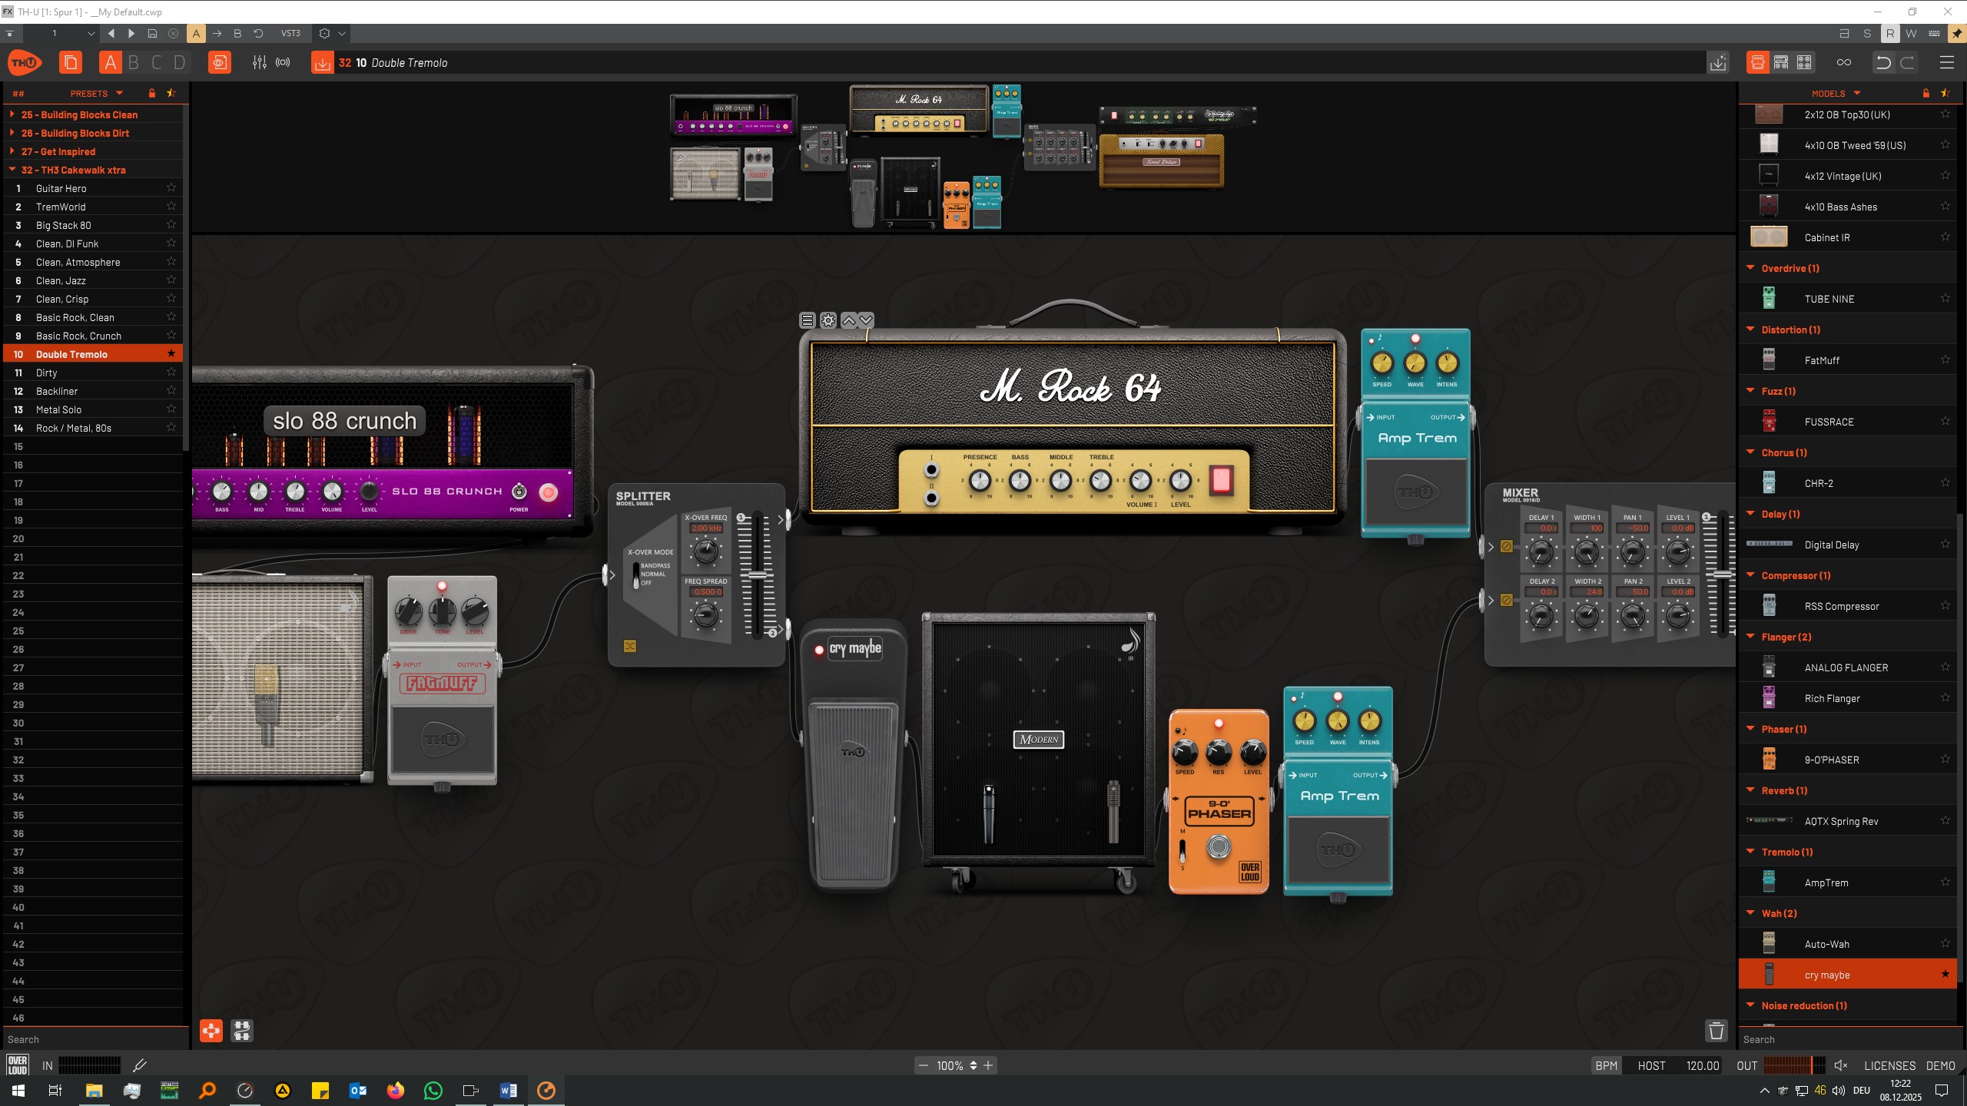Mute the output speaker icon

click(x=1841, y=1065)
